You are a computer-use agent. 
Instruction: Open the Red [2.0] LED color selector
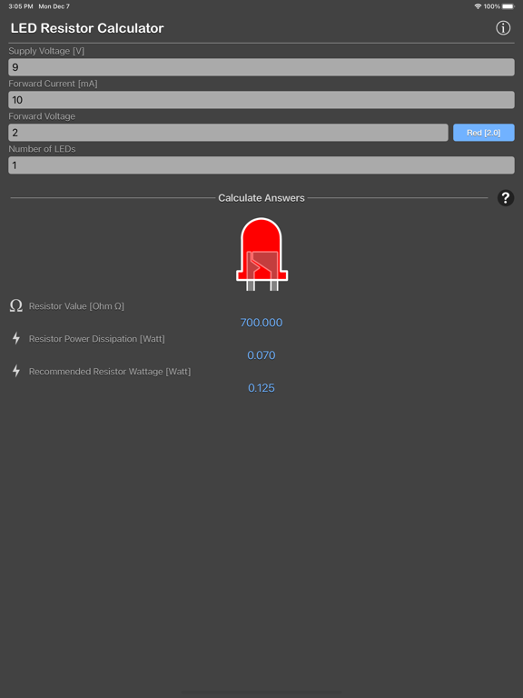coord(483,133)
